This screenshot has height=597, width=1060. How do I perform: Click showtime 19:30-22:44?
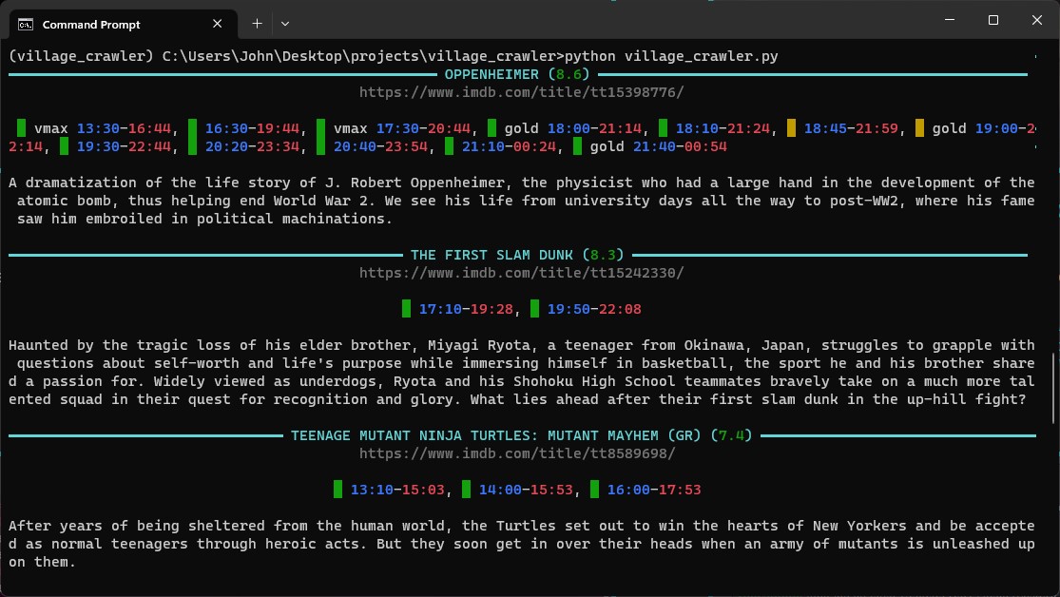pos(124,146)
